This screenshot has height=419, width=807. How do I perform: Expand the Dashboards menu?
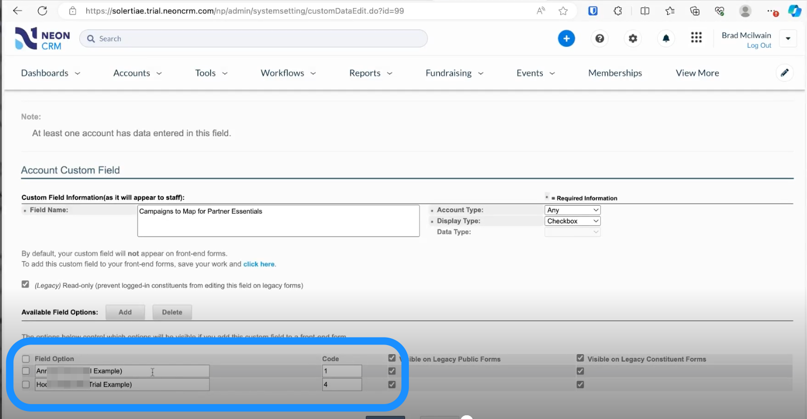51,73
